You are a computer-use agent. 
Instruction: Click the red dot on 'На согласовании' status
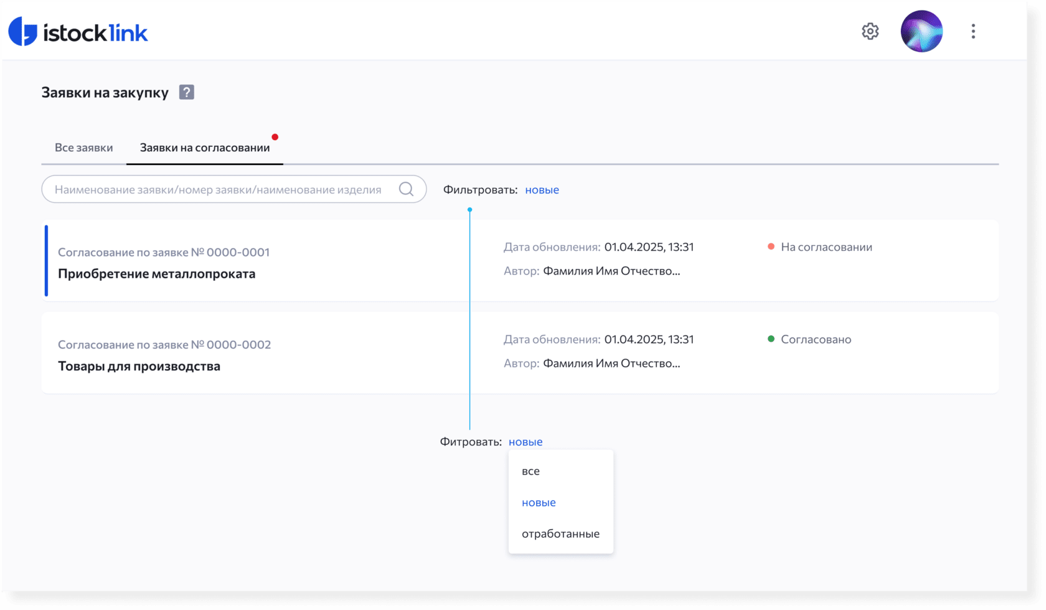pos(771,247)
